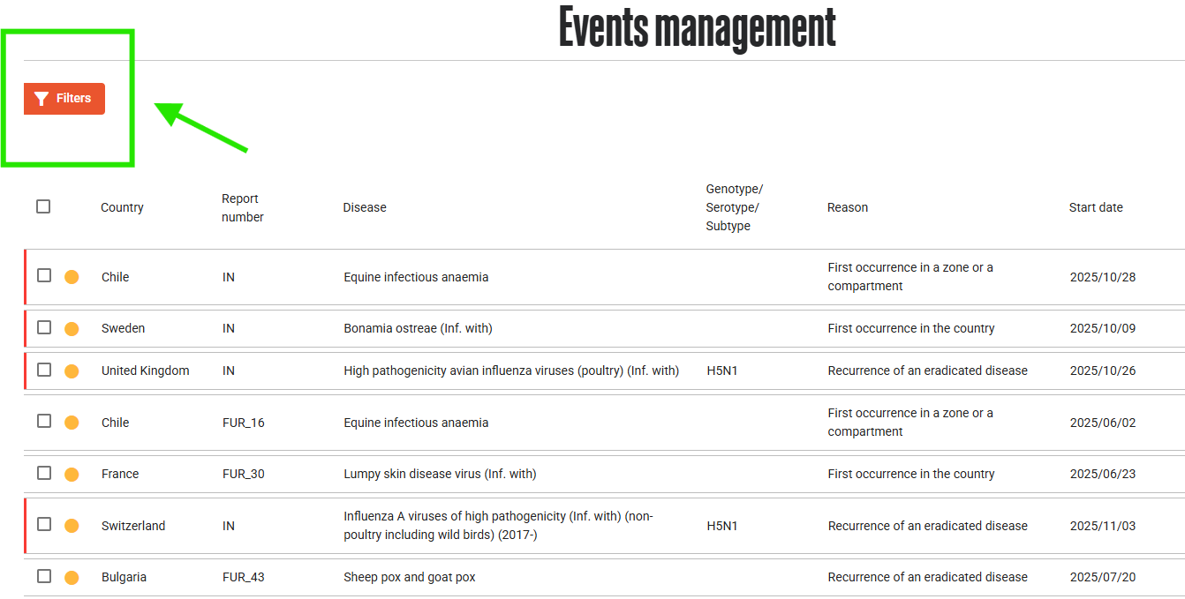Click the orange status dot for United Kingdom
Viewport: 1185px width, 599px height.
72,371
